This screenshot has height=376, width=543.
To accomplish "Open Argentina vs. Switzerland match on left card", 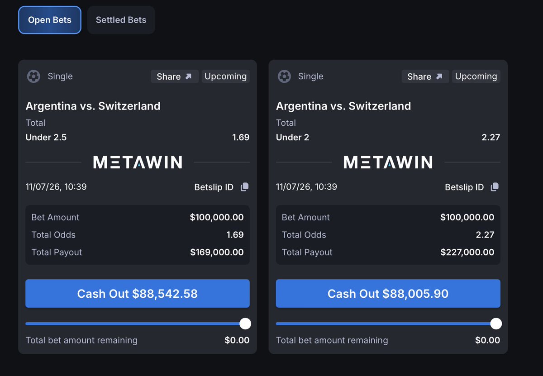I will tap(93, 106).
